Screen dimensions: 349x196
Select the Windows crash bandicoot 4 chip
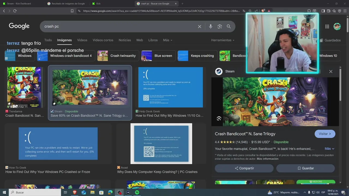point(66,56)
